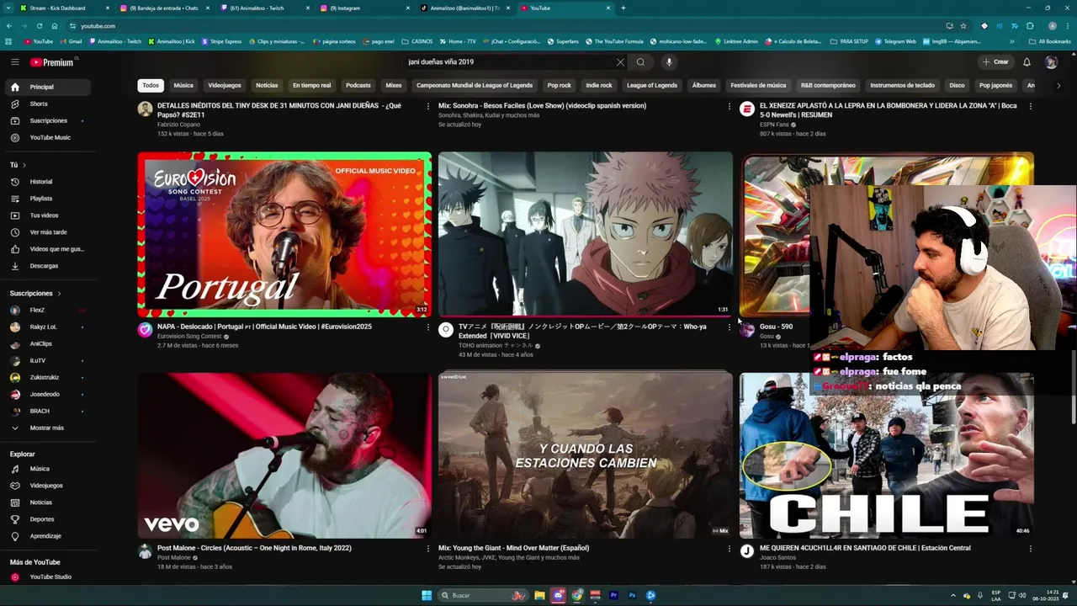Show hidden system tray icons
The image size is (1077, 606).
pyautogui.click(x=954, y=595)
